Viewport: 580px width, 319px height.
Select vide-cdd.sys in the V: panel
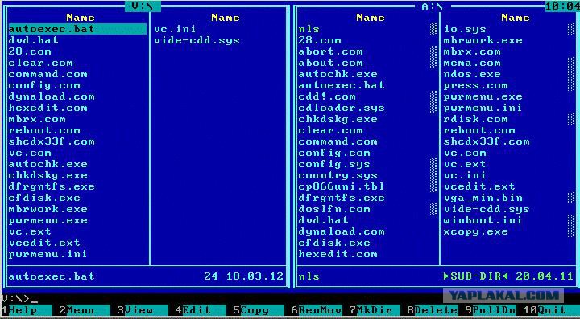[x=197, y=40]
